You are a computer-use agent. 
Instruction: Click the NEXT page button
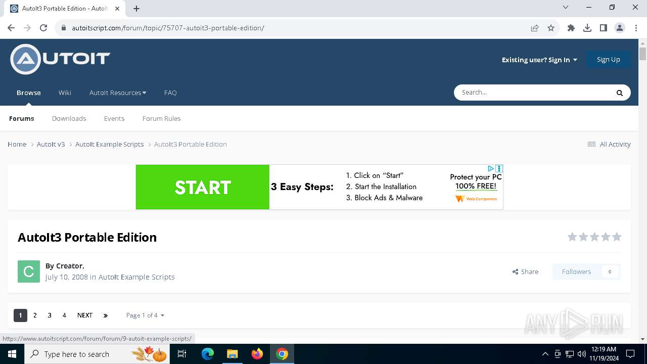85,315
